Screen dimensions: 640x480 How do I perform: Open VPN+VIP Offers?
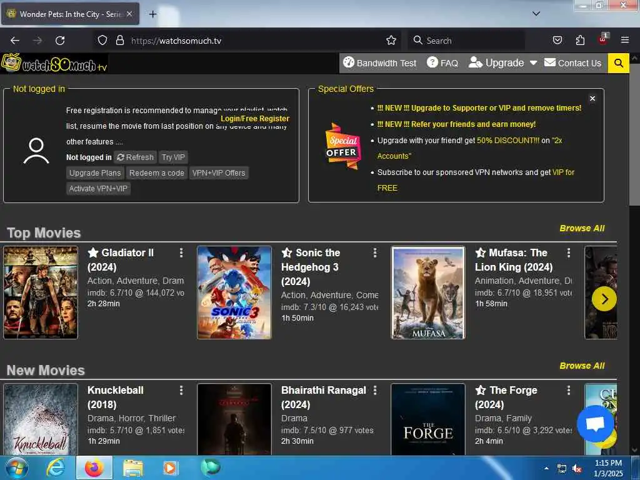click(219, 173)
